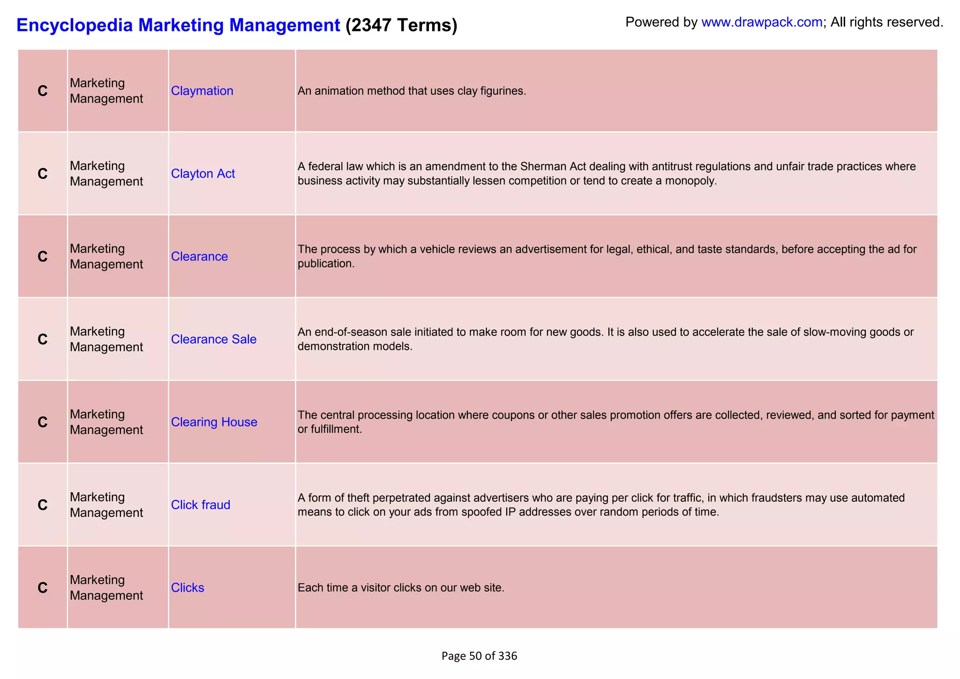Click Marketing Management in the Clearing House row
The image size is (960, 679).
pyautogui.click(x=106, y=422)
